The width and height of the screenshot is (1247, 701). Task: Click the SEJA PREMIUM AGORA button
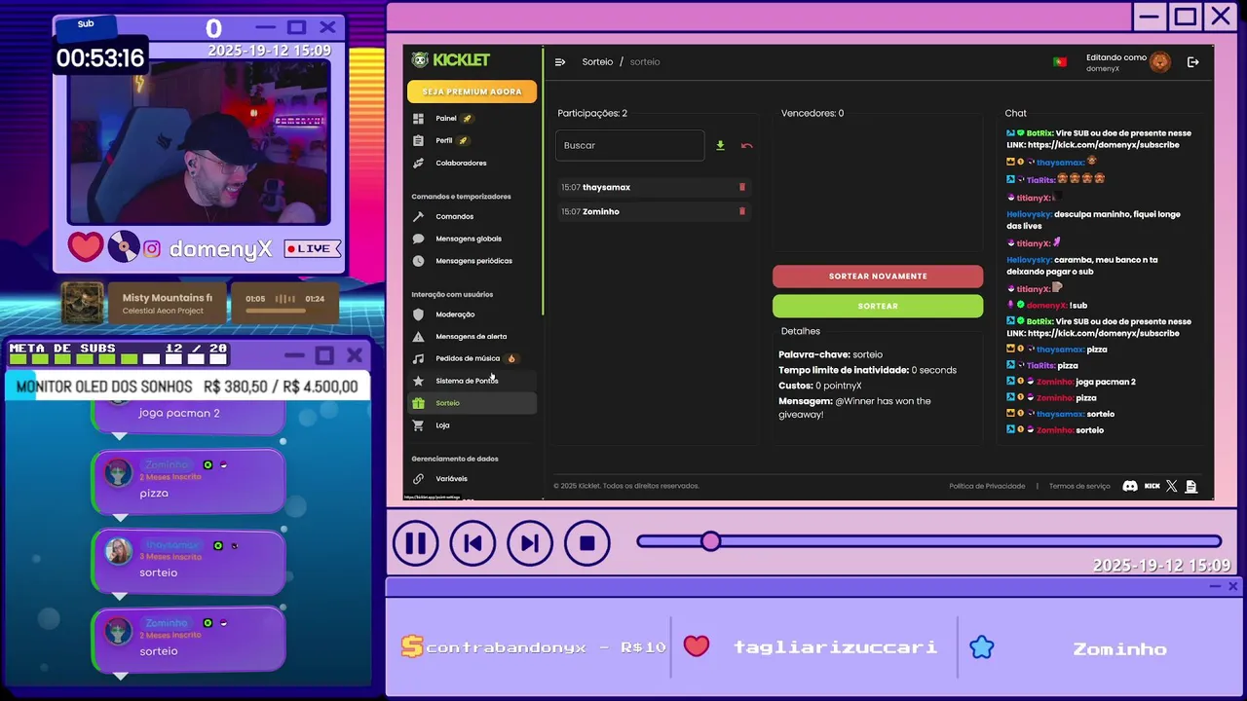point(472,92)
